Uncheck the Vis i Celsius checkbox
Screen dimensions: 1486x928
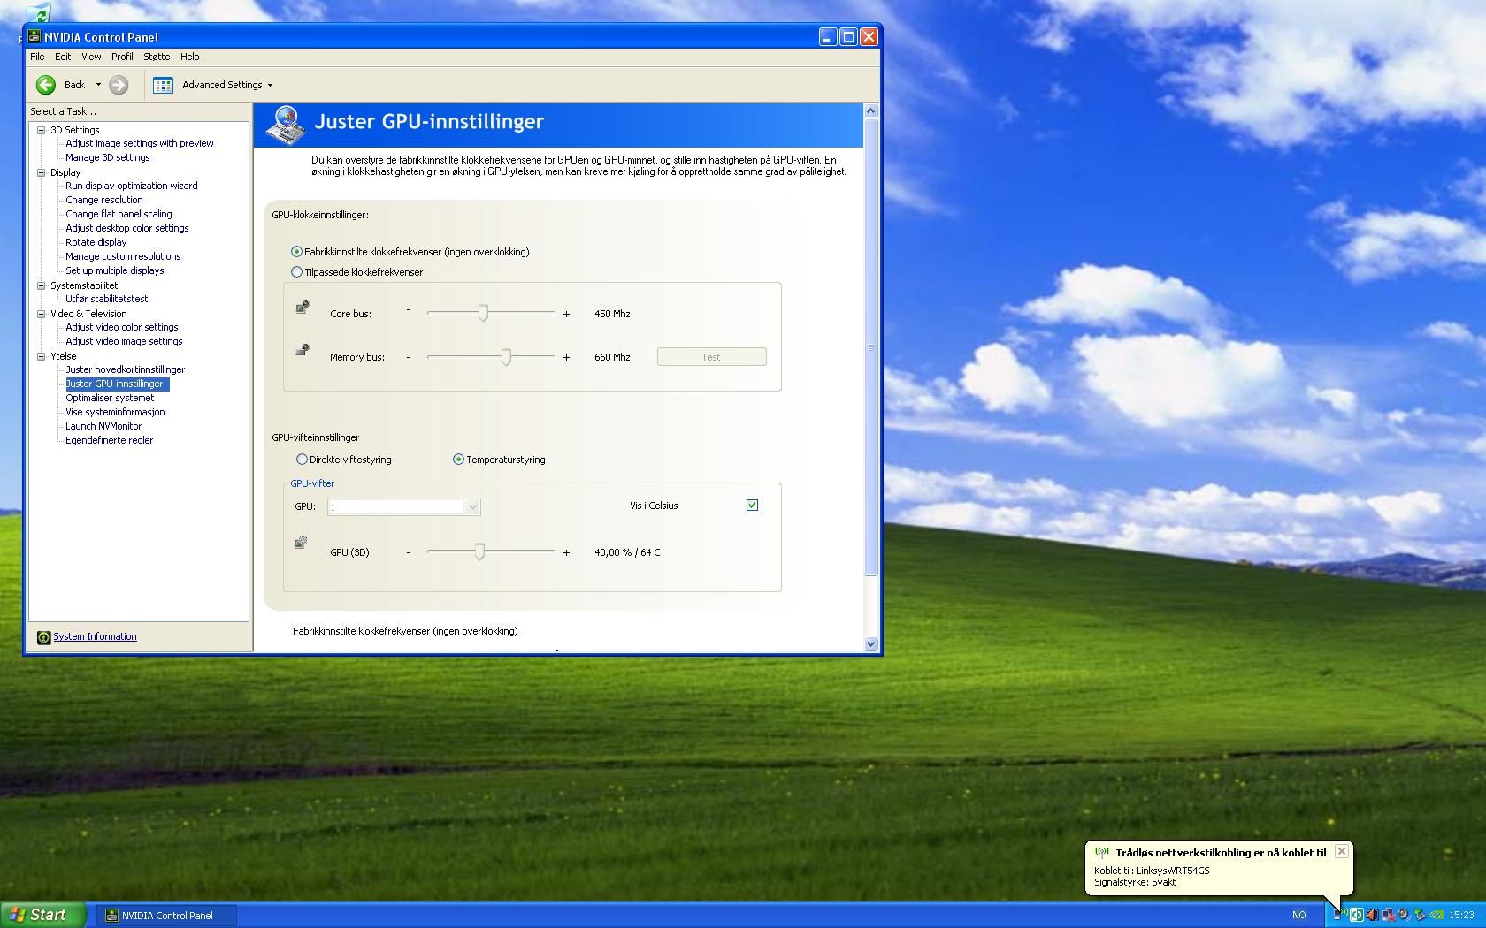pyautogui.click(x=752, y=506)
